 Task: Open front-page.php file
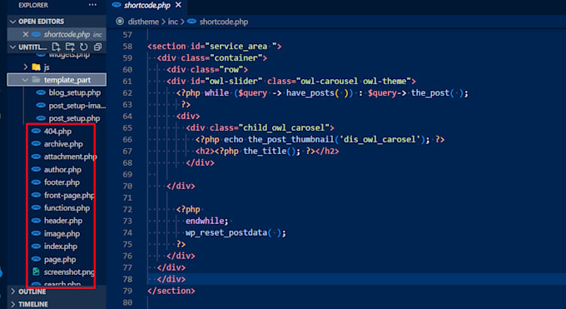69,195
